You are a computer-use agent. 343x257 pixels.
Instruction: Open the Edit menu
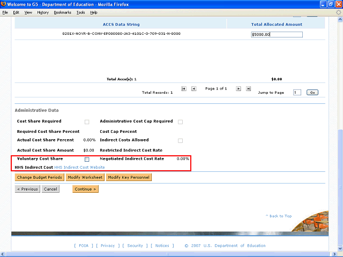click(x=16, y=13)
